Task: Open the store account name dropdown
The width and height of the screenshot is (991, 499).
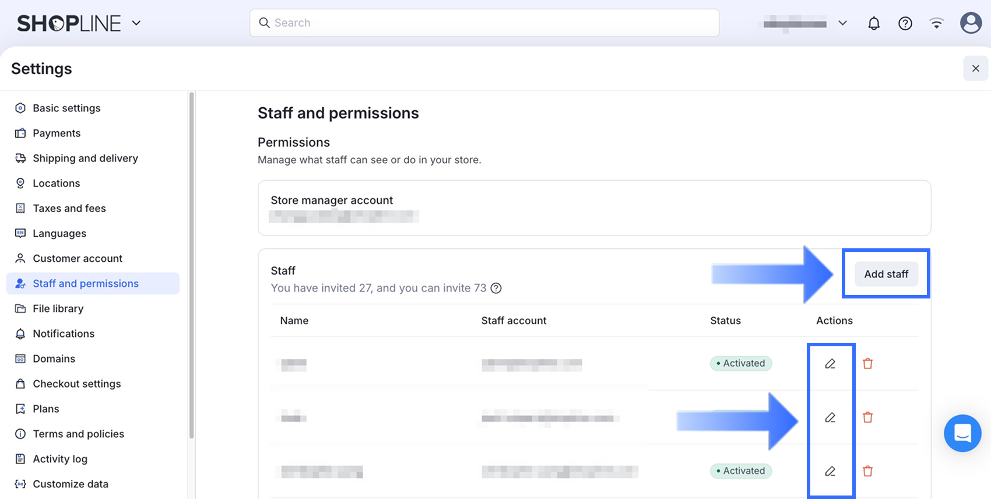Action: point(842,23)
